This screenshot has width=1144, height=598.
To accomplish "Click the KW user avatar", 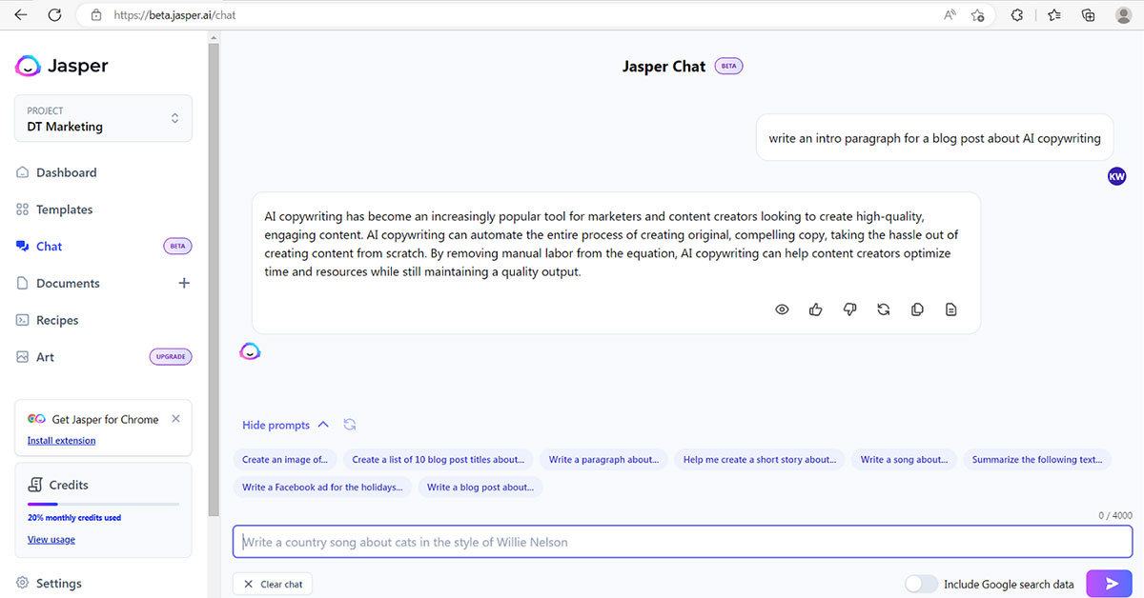I will point(1117,176).
